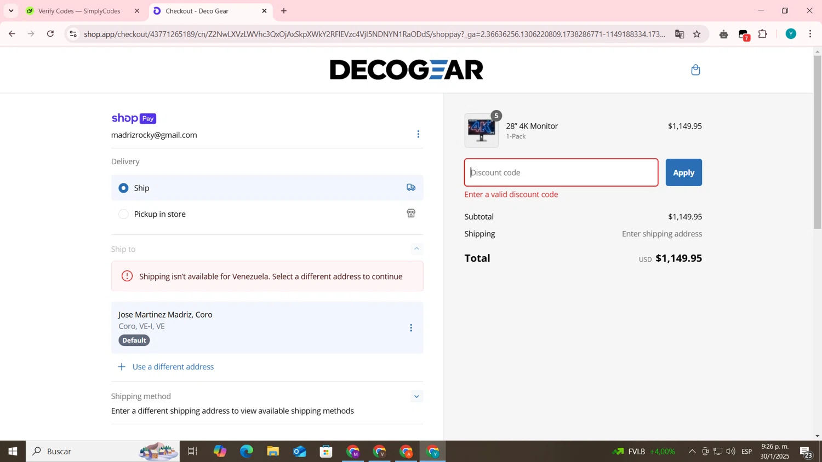This screenshot has height=462, width=822.
Task: Click Use a different address link
Action: (x=173, y=367)
